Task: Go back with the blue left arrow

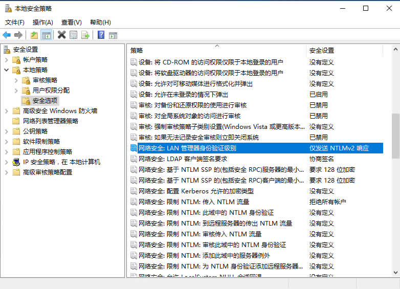Action: click(x=7, y=35)
